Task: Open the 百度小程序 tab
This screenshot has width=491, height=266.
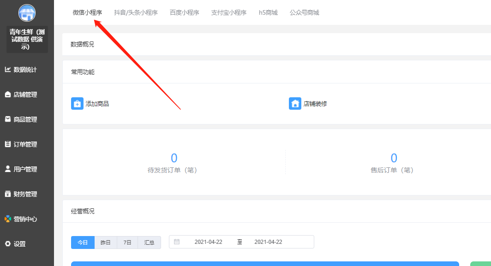Action: (185, 12)
